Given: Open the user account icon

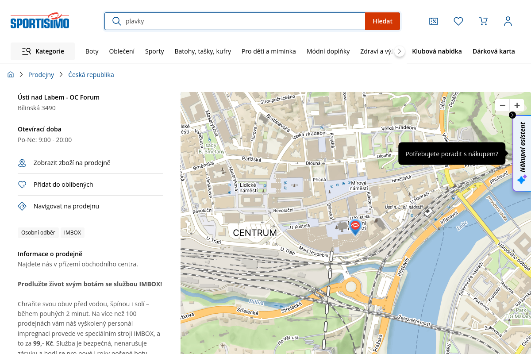Looking at the screenshot, I should [x=508, y=21].
